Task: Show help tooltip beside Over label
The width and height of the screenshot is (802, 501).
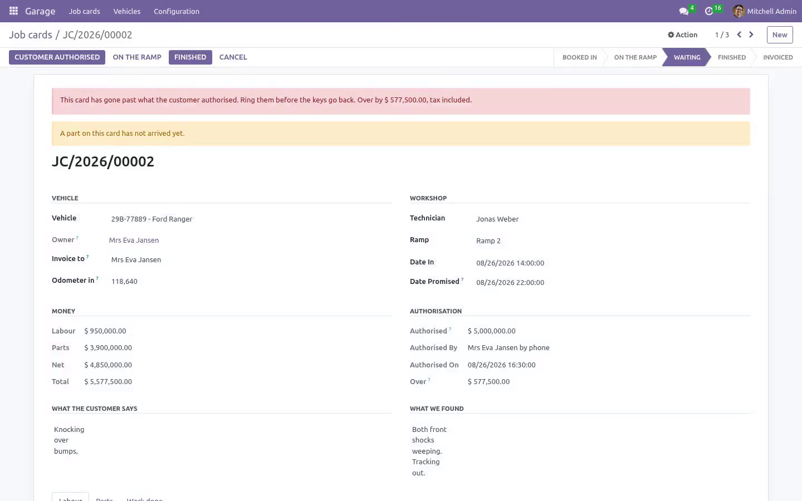Action: [429, 380]
